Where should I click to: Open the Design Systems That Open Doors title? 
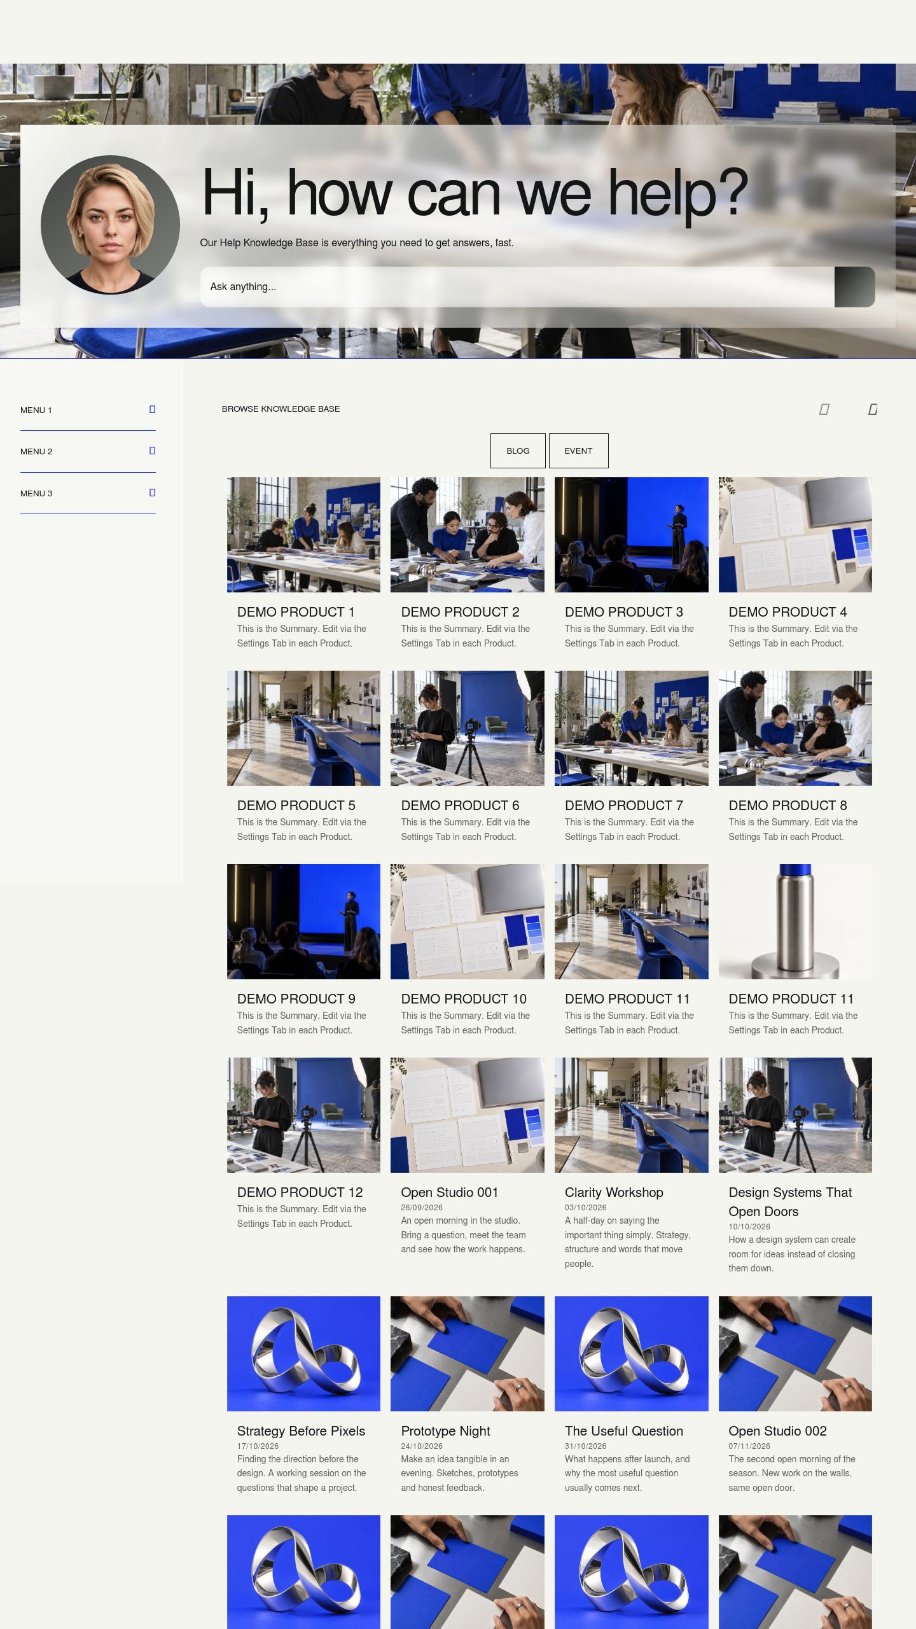[790, 1201]
